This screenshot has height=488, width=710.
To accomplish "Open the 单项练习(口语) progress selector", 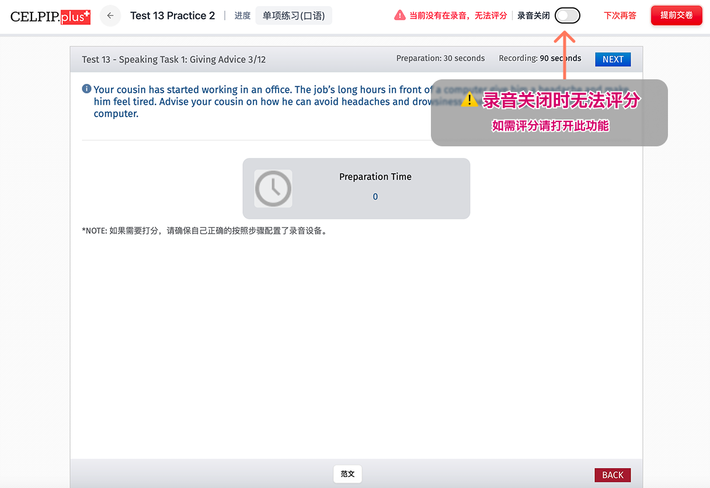I will [x=293, y=16].
